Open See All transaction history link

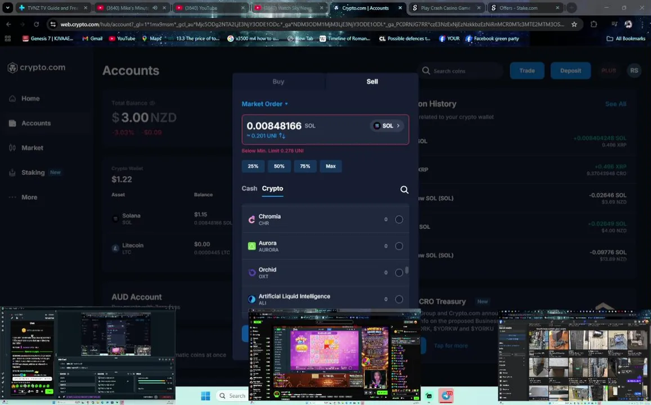616,103
